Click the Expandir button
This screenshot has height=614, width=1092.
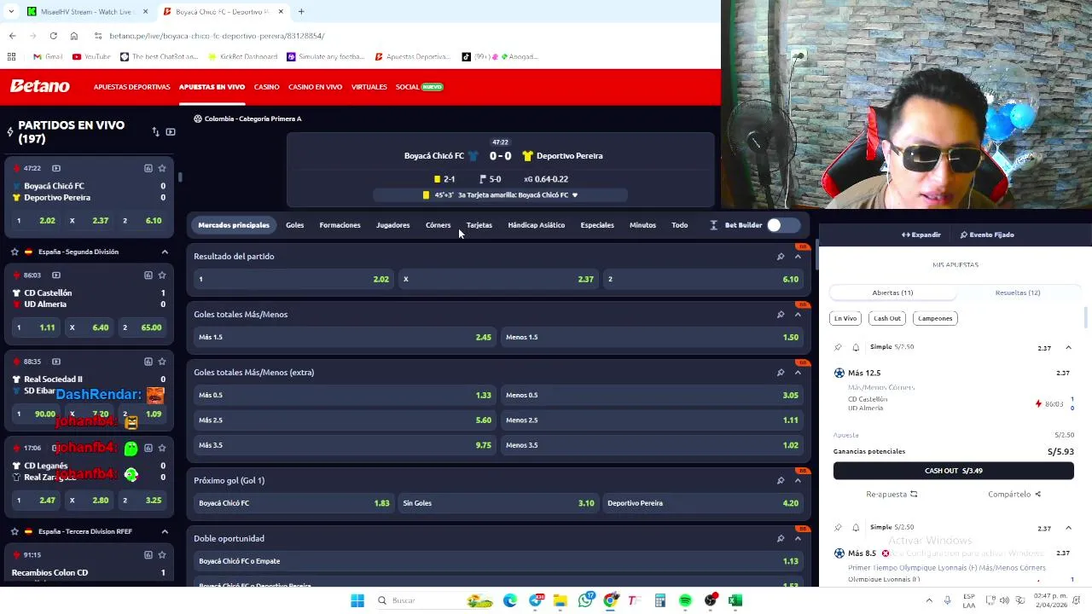[x=921, y=235]
